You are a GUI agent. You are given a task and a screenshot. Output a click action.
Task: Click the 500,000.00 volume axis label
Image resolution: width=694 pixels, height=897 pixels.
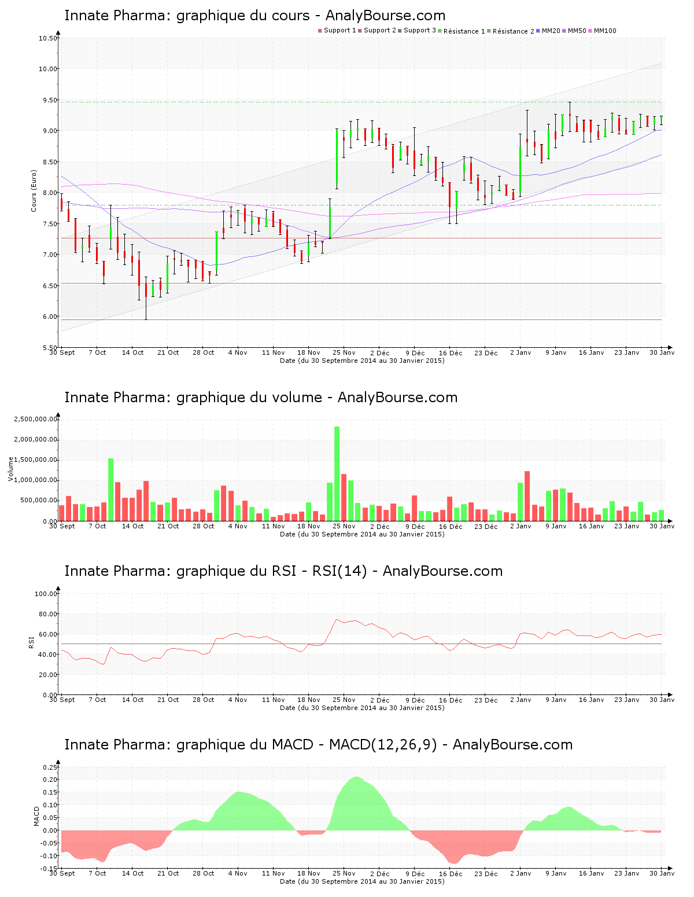coord(38,501)
